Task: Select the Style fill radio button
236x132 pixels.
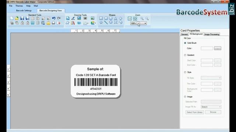Action: (x=185, y=72)
